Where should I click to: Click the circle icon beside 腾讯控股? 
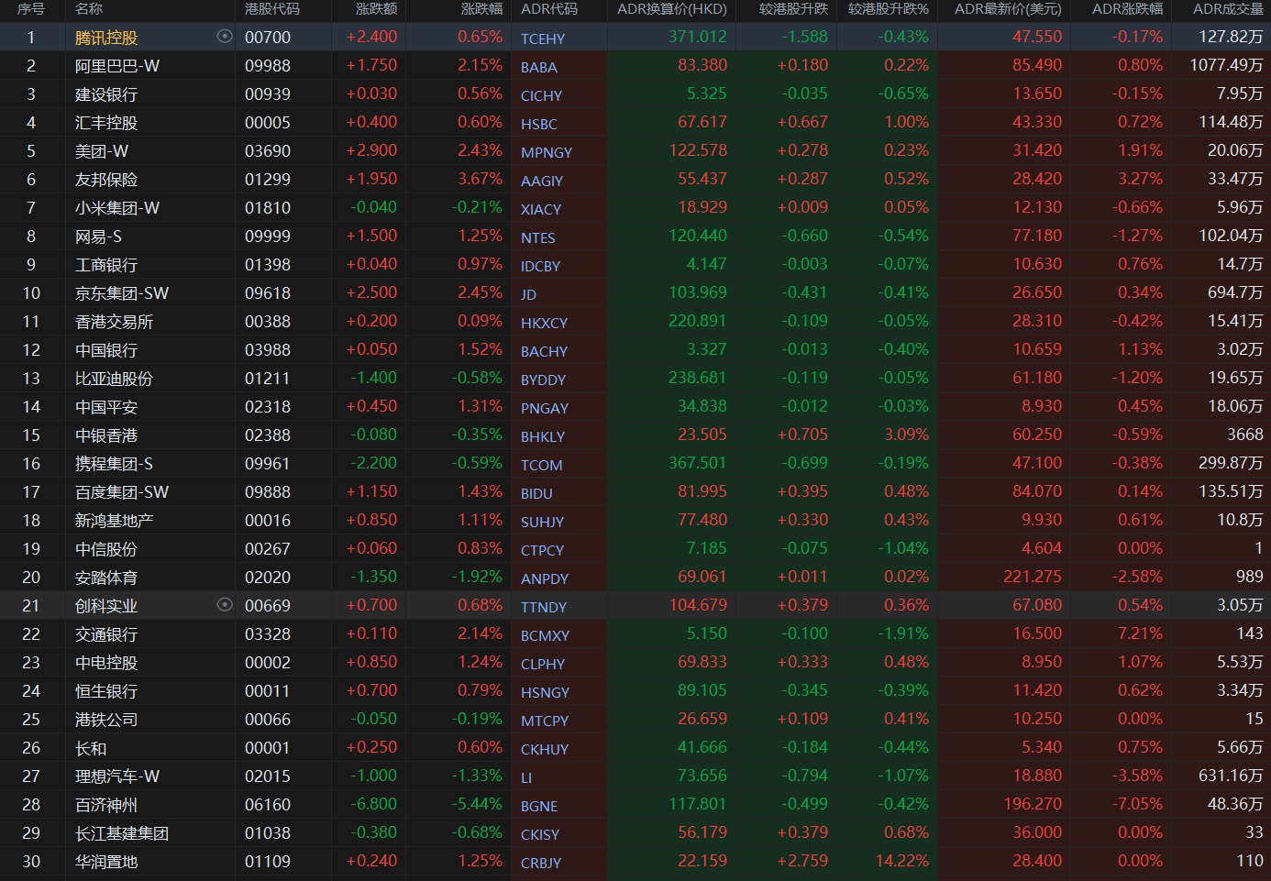[225, 37]
